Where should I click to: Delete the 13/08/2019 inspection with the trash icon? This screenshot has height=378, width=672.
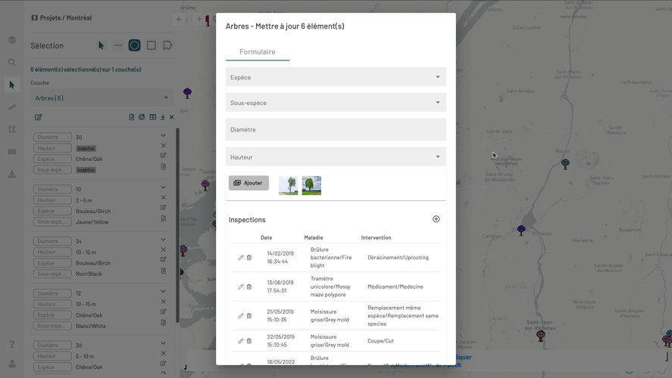(249, 287)
